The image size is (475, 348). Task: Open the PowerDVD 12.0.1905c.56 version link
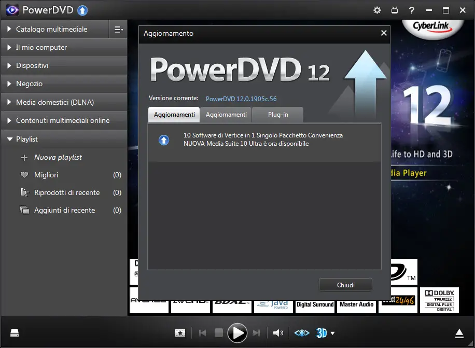(x=241, y=99)
